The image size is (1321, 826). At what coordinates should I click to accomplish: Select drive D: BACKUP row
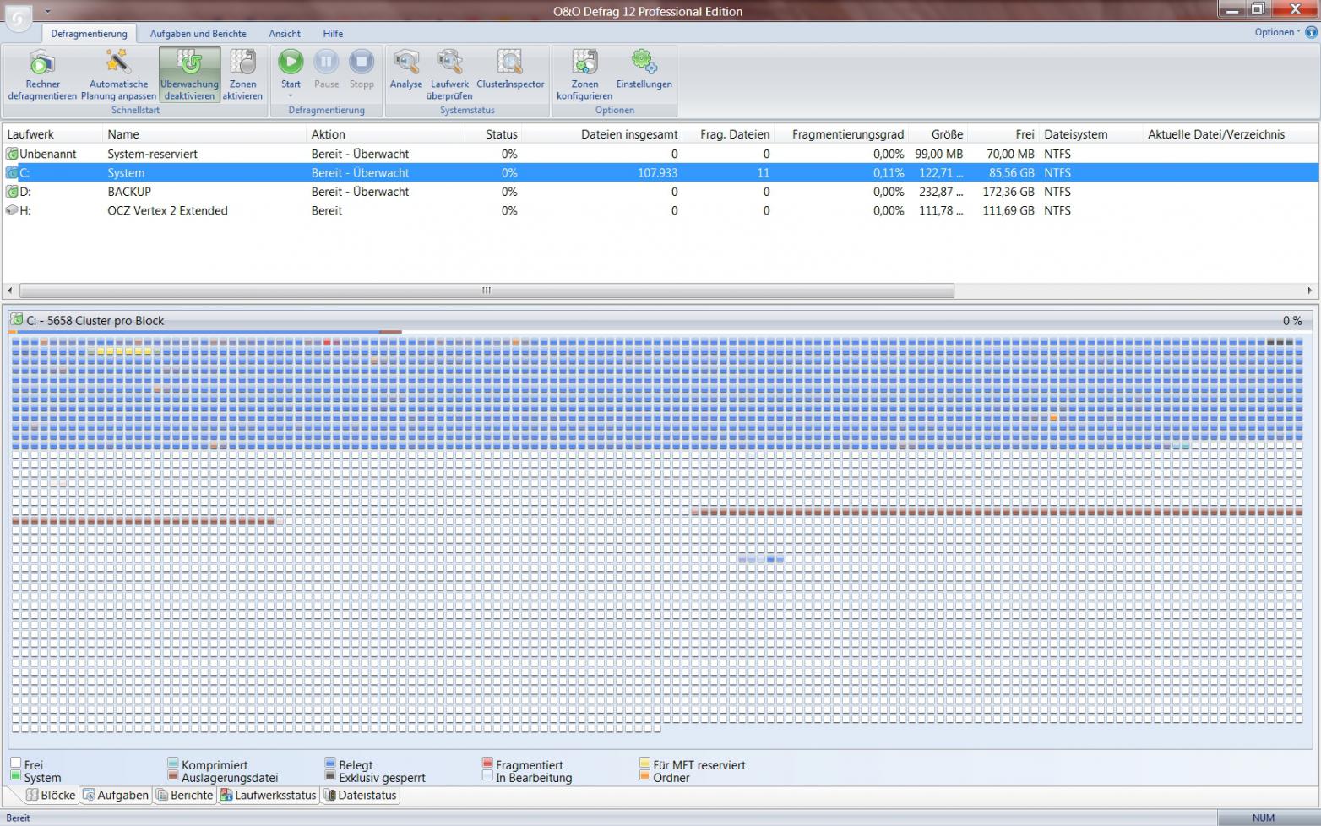(660, 192)
